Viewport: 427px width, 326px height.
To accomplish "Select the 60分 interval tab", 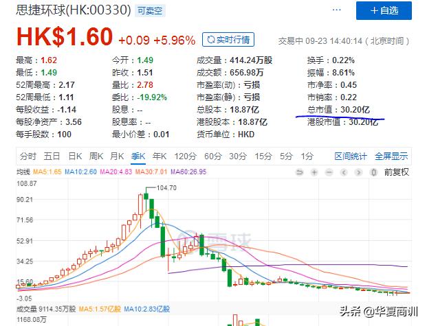I will click(x=213, y=156).
